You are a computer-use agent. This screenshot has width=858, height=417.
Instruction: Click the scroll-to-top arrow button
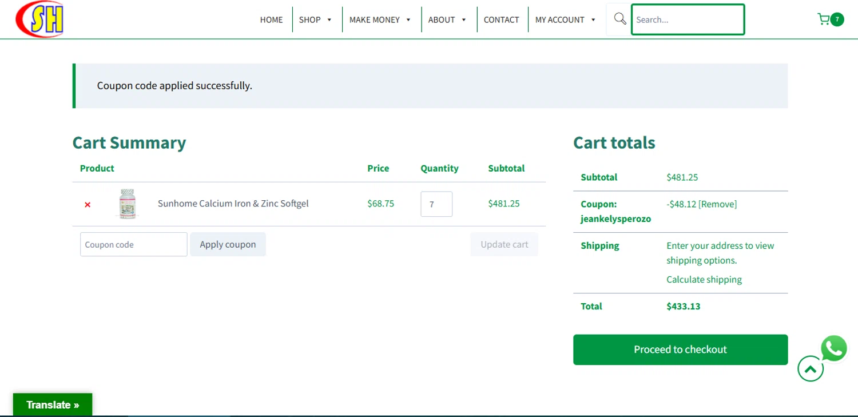coord(811,369)
